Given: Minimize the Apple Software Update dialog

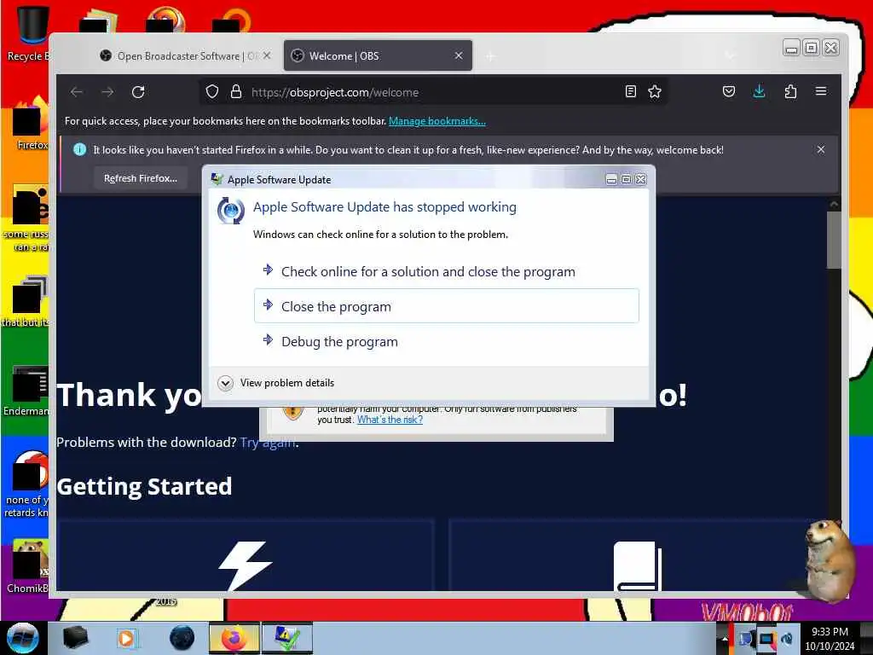Looking at the screenshot, I should coord(611,179).
